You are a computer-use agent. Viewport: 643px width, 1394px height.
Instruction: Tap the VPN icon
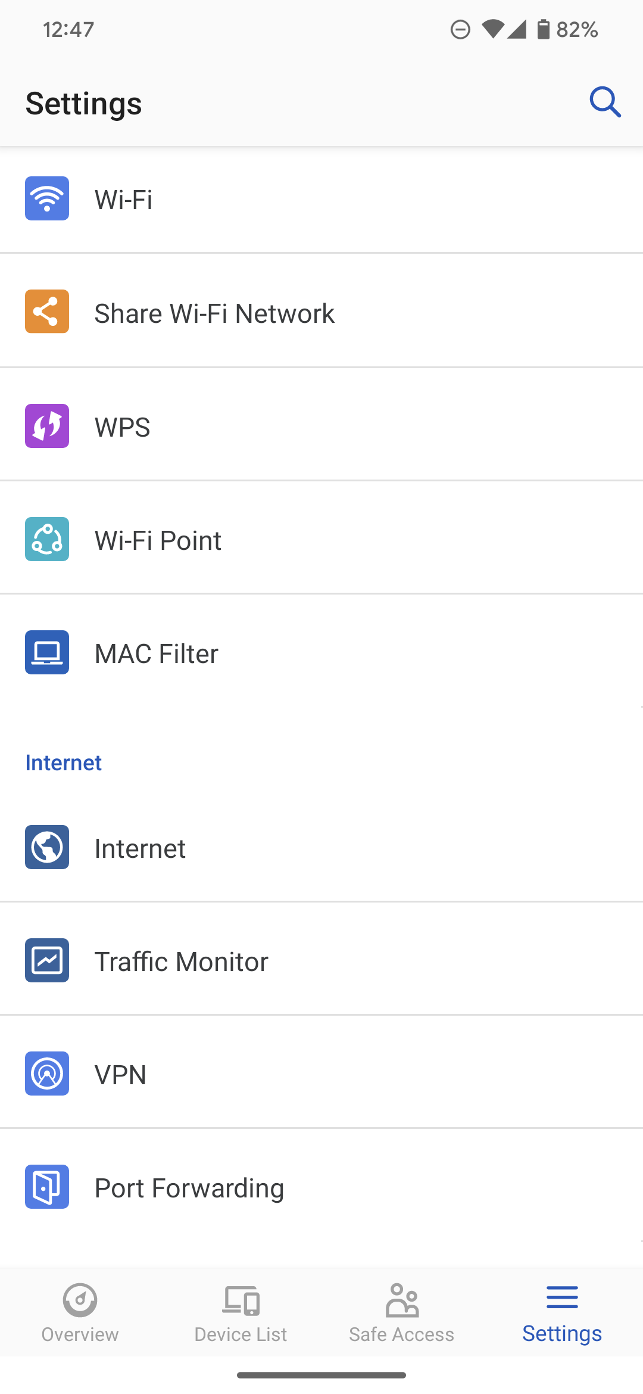coord(47,1073)
